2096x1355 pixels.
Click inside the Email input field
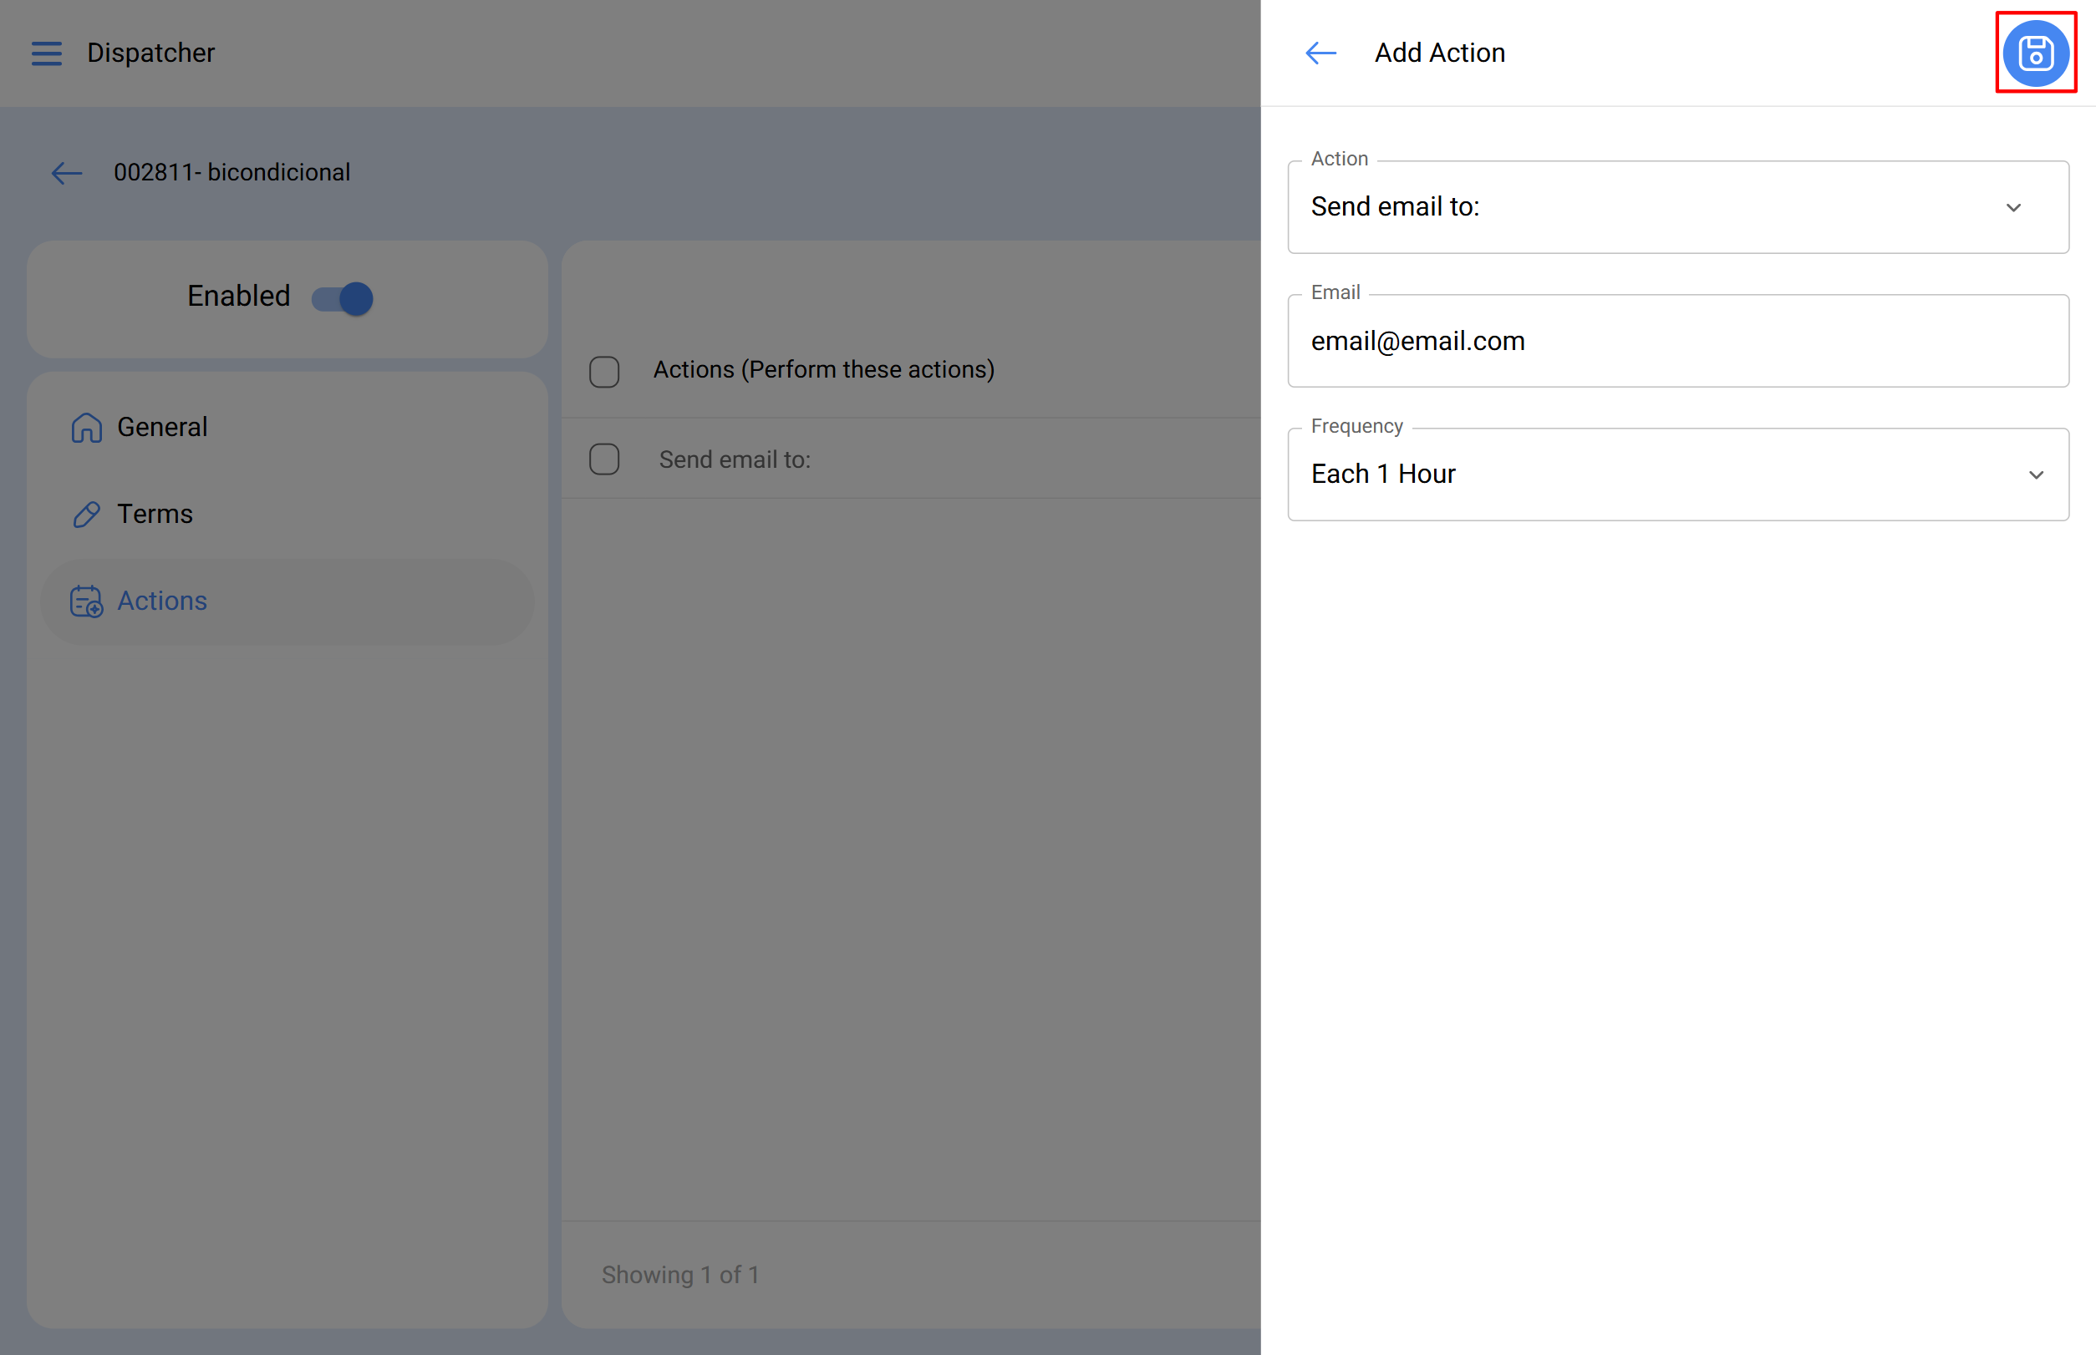point(1677,342)
